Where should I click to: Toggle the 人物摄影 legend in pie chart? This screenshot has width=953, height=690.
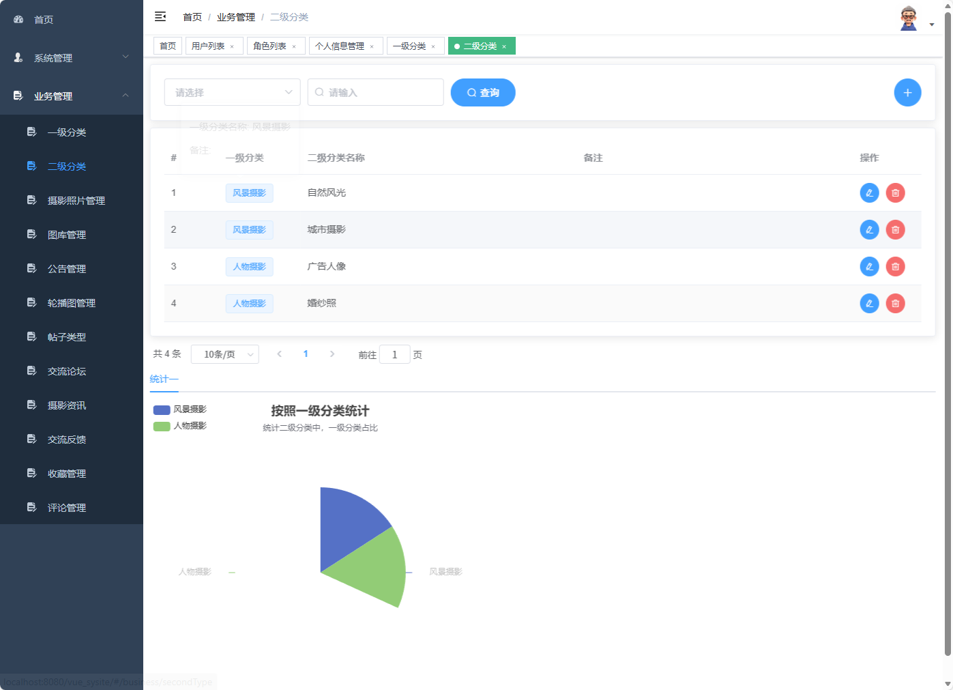click(181, 425)
